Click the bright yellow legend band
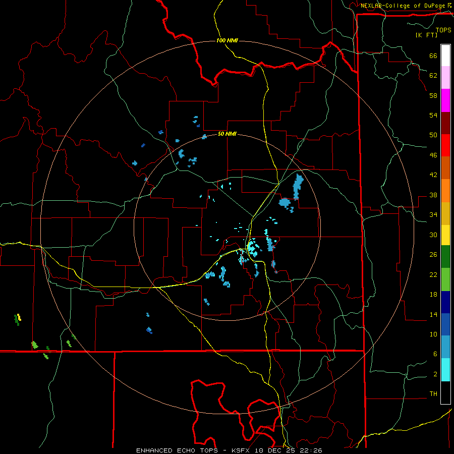Screen dimensions: 454x454 coord(445,235)
